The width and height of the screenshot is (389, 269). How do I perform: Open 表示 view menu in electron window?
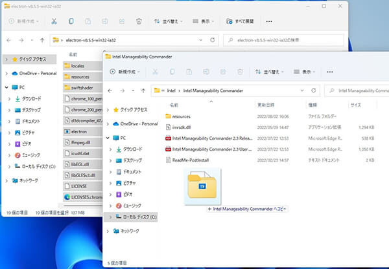coord(203,21)
